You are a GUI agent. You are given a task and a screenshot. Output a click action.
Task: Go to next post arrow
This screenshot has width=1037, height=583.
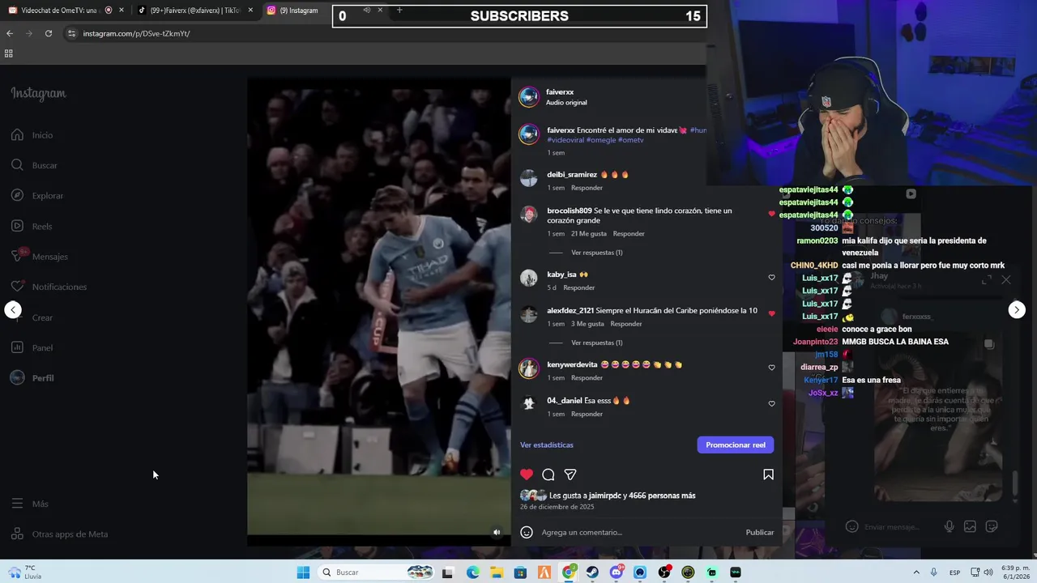point(1017,309)
